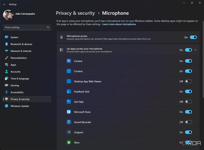Click the Accounts person icon
Screen dimensions: 204x150
[7, 71]
